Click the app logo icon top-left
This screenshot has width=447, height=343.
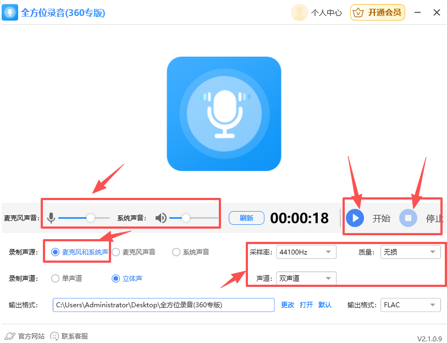pyautogui.click(x=10, y=12)
